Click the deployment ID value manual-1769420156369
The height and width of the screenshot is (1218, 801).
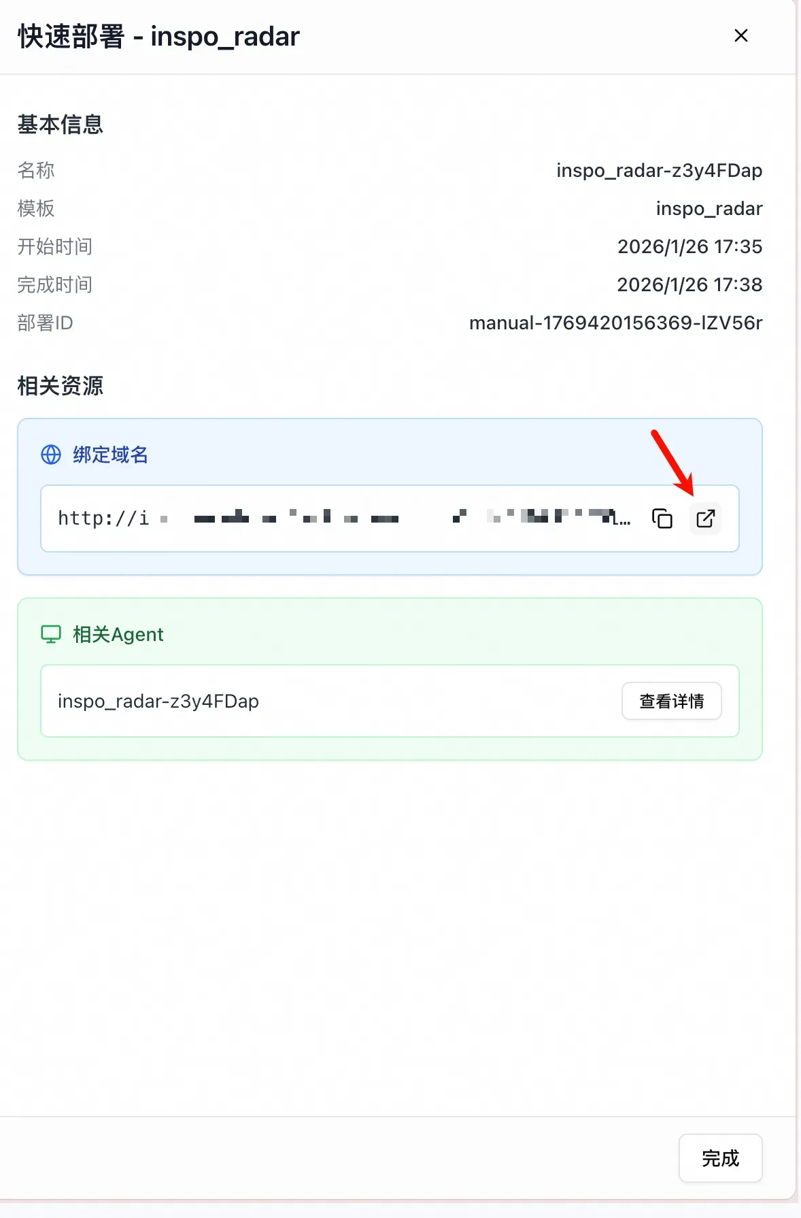(615, 323)
